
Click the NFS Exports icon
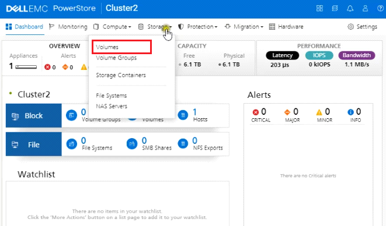183,144
